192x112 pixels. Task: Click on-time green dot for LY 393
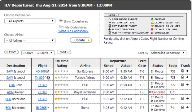pyautogui.click(x=152, y=101)
